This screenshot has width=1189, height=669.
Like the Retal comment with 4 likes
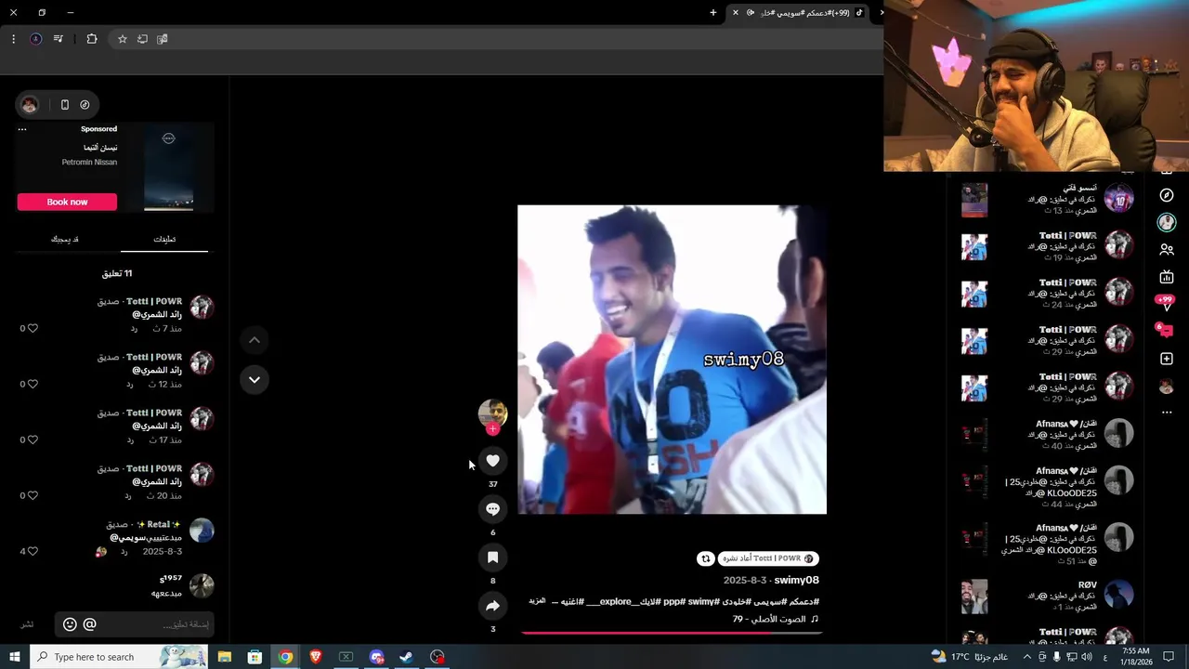click(x=33, y=551)
